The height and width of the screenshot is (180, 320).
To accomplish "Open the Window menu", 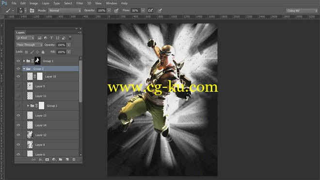I will (x=111, y=3).
